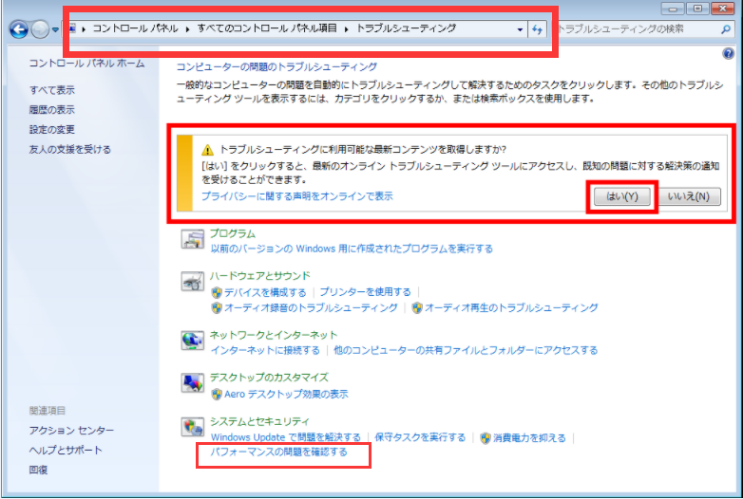
Task: Maximize the troubleshooting window
Action: coord(698,9)
